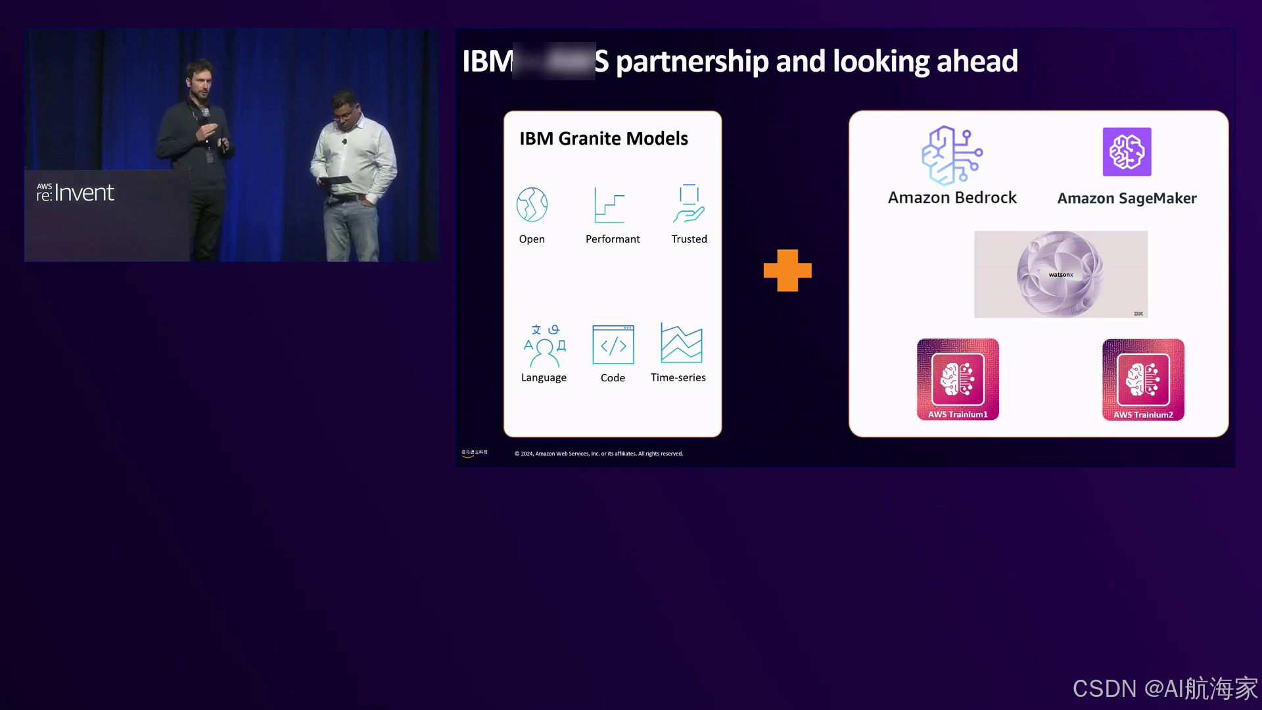
Task: Click the IBM Granite Models heading
Action: click(603, 139)
